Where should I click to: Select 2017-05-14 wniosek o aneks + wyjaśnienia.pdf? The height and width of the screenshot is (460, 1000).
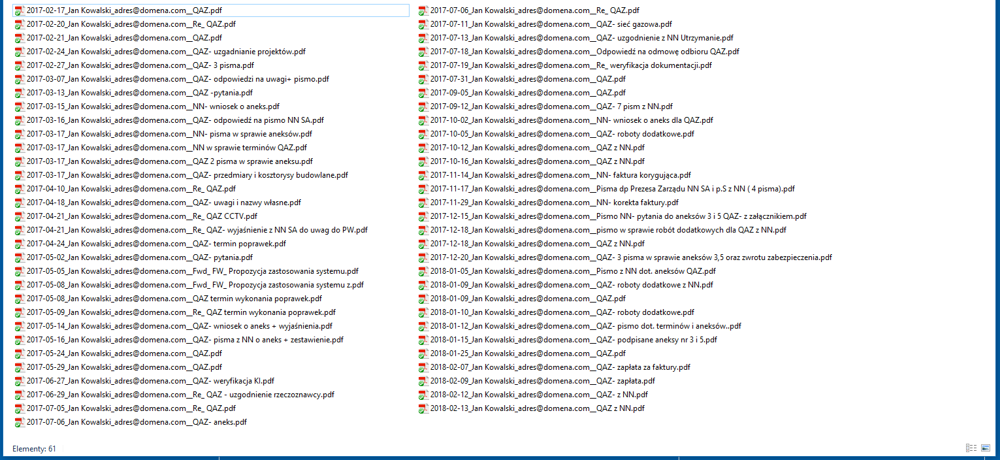tap(180, 326)
